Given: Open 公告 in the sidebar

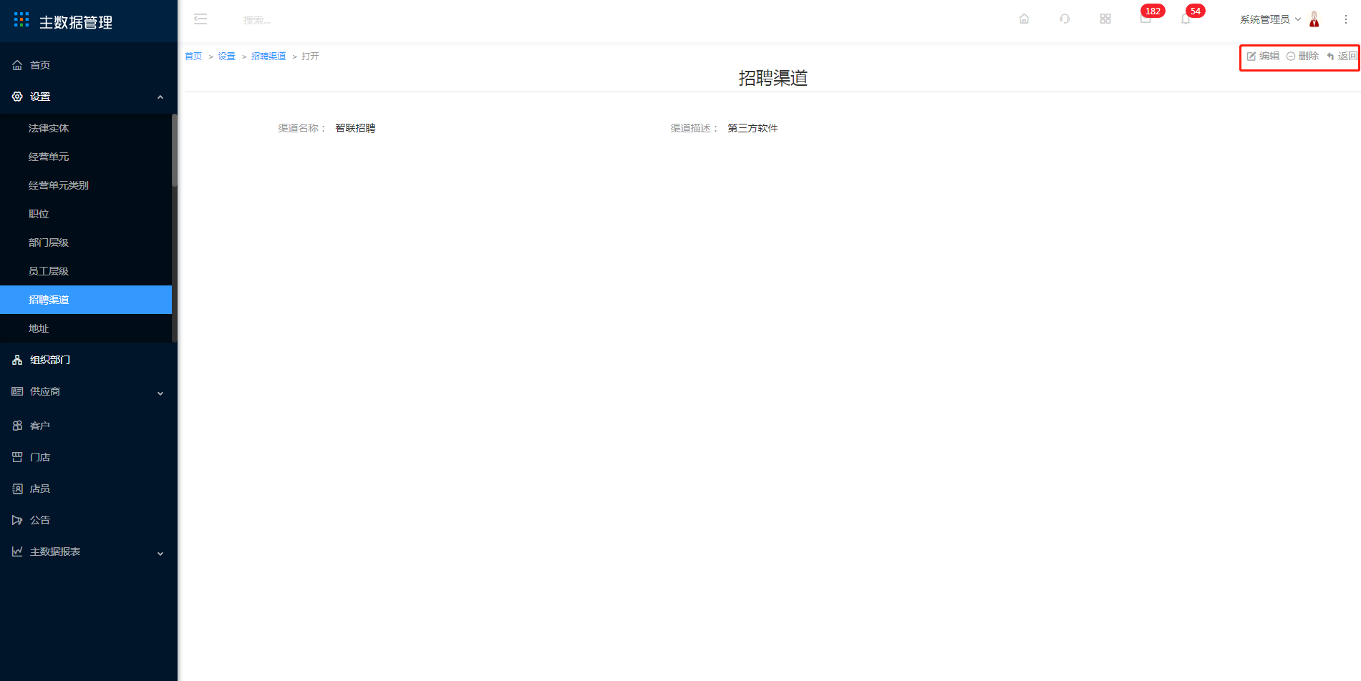Looking at the screenshot, I should (x=89, y=520).
